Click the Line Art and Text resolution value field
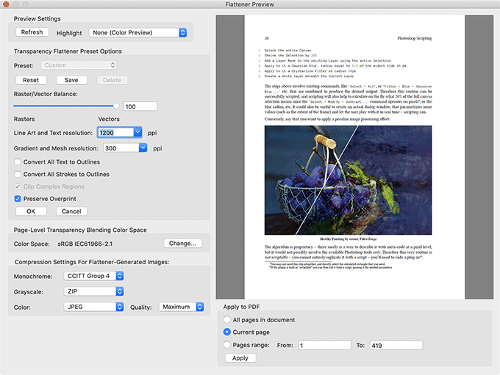Viewport: 500px width, 375px height. (115, 132)
